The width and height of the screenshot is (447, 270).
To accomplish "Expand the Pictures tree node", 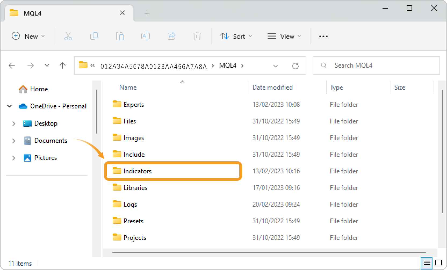I will pyautogui.click(x=14, y=158).
